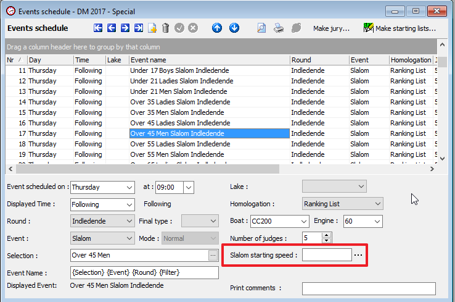
Task: Click Make jury... button
Action: [331, 28]
